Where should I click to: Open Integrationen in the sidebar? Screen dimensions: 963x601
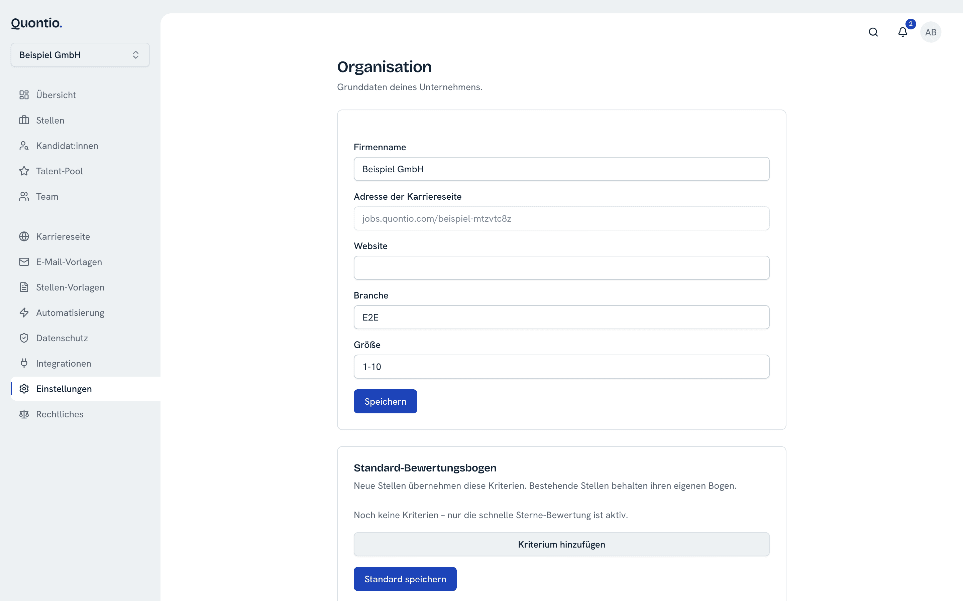pos(86,363)
